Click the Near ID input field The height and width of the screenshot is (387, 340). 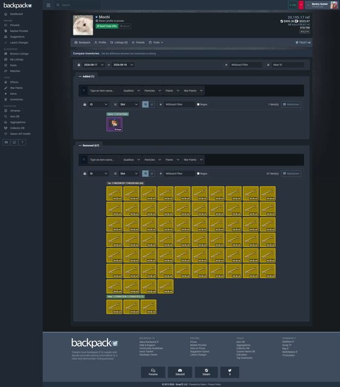tap(287, 65)
